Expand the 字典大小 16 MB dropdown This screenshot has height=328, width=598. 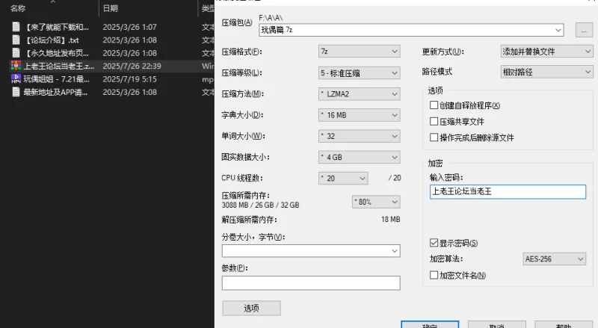[359, 115]
